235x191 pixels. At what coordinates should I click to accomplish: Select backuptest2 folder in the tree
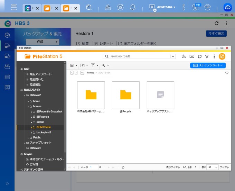(44, 132)
